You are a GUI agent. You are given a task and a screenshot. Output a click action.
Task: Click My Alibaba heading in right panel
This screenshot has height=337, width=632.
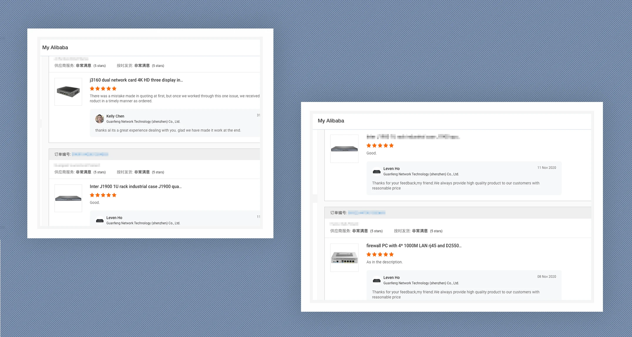[331, 121]
